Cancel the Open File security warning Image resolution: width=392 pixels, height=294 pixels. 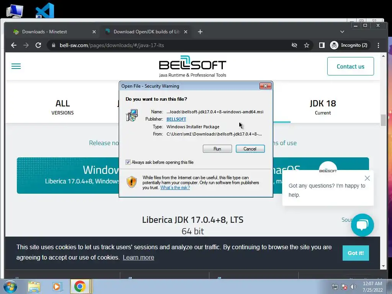click(x=250, y=149)
